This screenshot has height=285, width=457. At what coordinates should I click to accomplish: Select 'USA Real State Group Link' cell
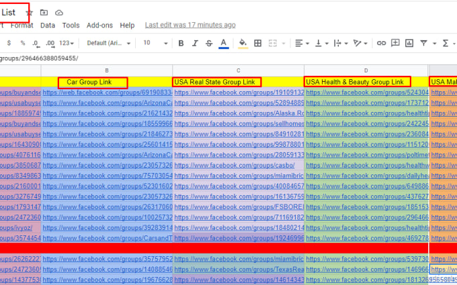pos(238,82)
